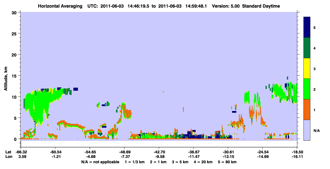Click the dark blue colorbar segment labeled 5
Image resolution: width=330 pixels, height=169 pixels.
point(307,27)
